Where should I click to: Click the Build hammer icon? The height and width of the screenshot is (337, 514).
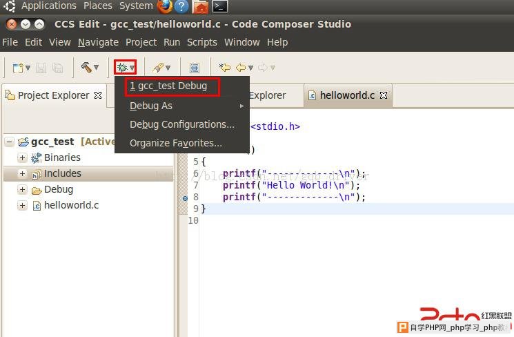pyautogui.click(x=86, y=67)
